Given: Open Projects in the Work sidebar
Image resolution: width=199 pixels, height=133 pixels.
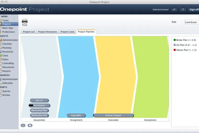Looking at the screenshot, I should point(9,24).
